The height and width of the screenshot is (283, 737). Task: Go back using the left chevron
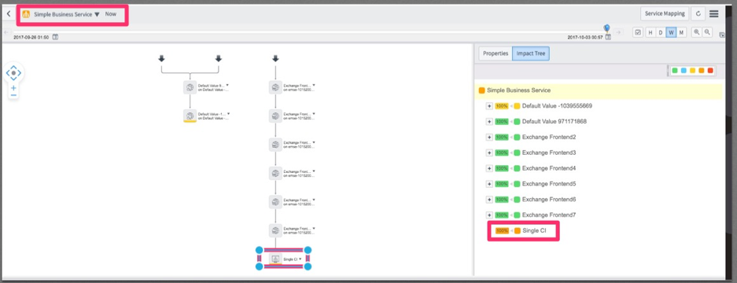(9, 14)
